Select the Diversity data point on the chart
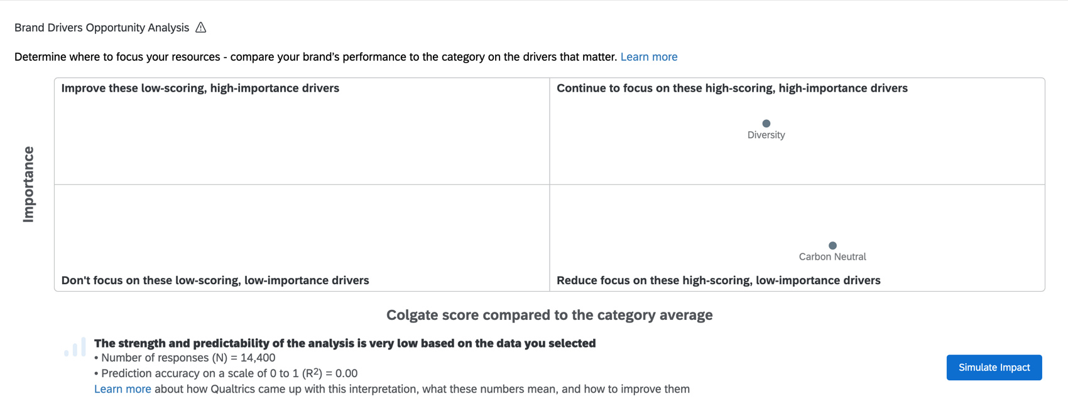The image size is (1068, 409). click(x=766, y=123)
